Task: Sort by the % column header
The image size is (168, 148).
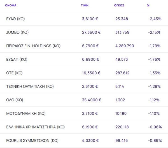Action: 148,5
